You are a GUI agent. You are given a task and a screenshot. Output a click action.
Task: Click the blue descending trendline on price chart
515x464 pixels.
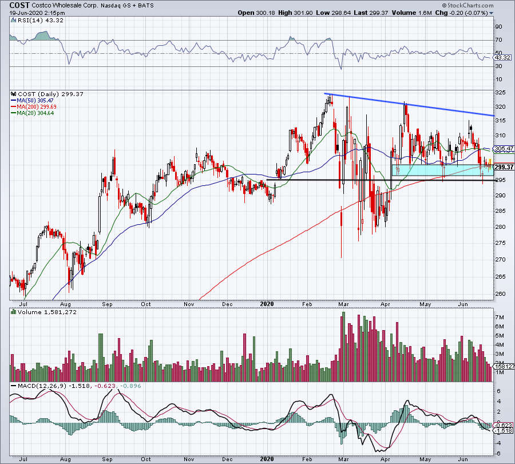(x=409, y=105)
